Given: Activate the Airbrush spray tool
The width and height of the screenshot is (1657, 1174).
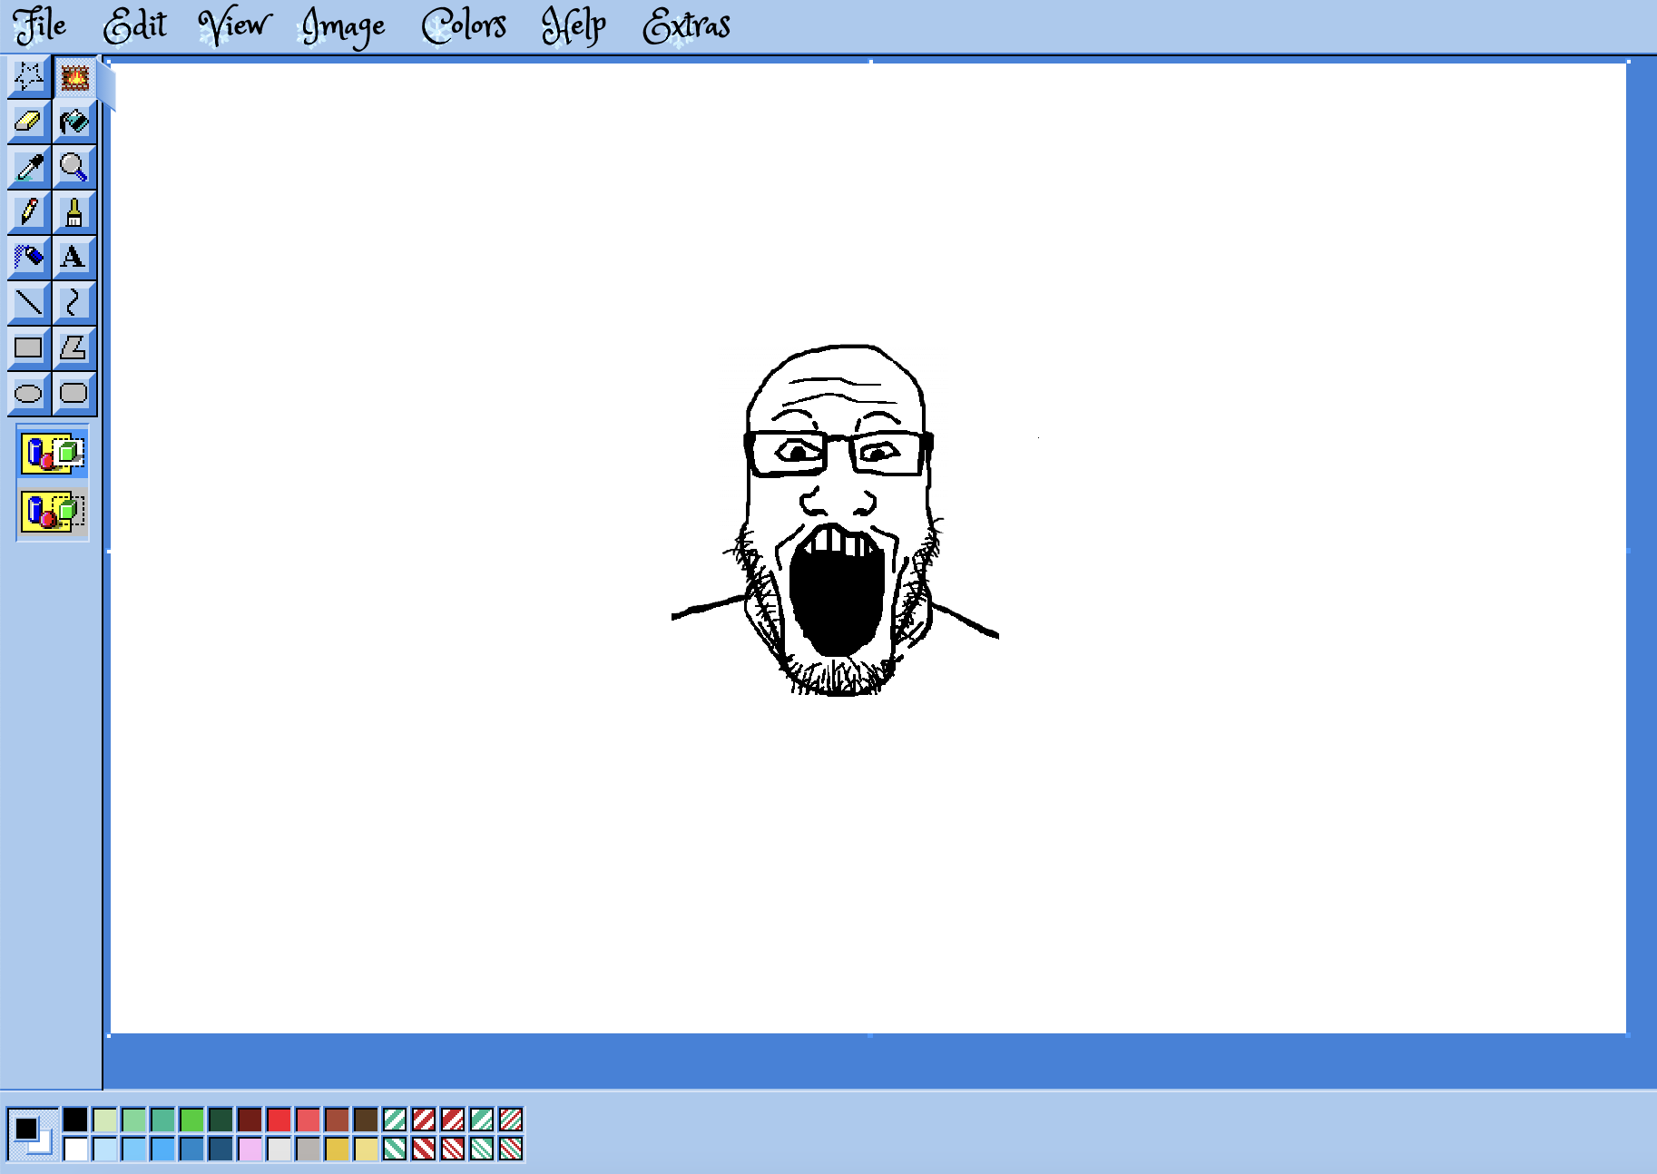Looking at the screenshot, I should click(x=29, y=258).
